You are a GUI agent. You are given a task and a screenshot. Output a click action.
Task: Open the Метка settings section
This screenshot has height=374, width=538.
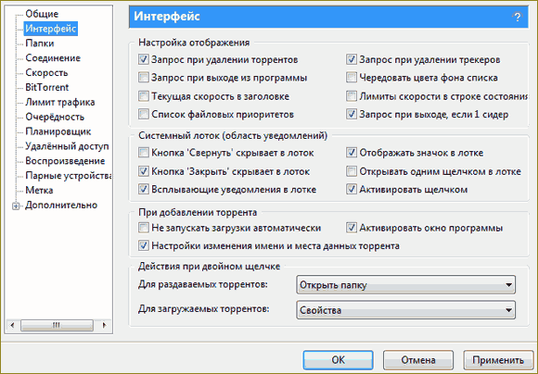39,191
